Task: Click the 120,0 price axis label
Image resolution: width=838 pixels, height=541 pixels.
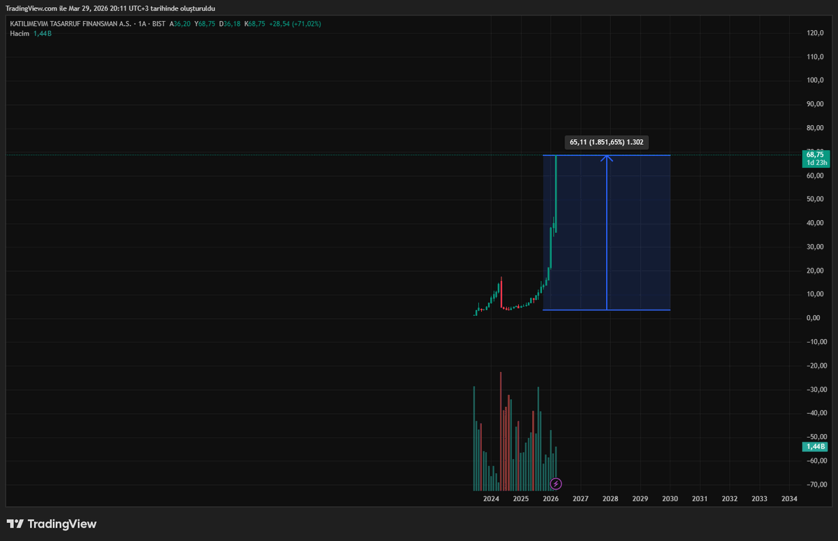Action: [x=816, y=33]
